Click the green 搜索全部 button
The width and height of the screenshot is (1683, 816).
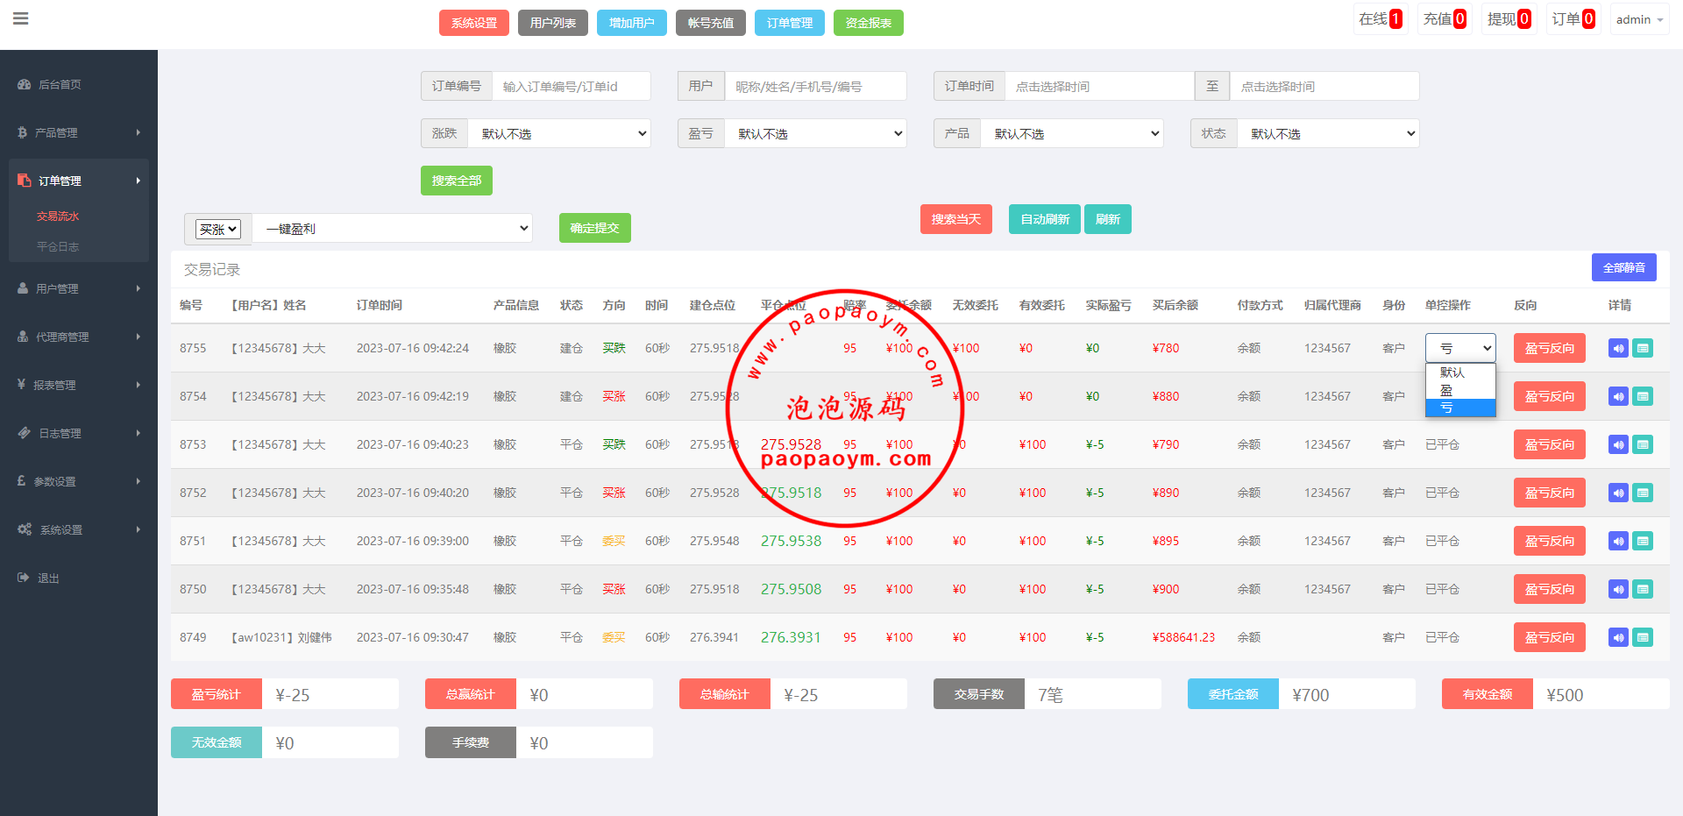[x=456, y=181]
